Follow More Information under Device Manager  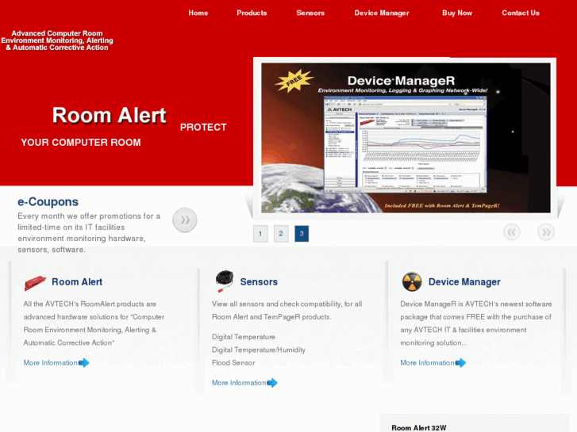pos(427,363)
